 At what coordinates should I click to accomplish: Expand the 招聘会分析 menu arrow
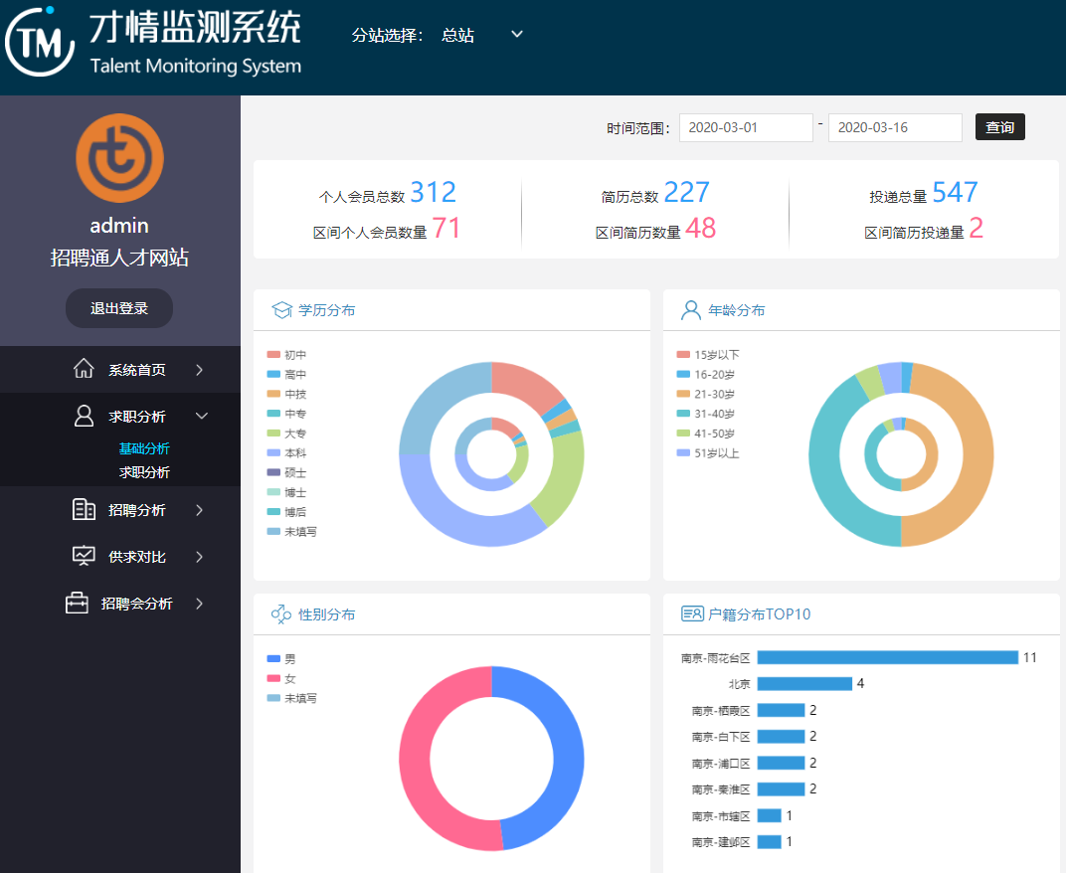pos(200,604)
